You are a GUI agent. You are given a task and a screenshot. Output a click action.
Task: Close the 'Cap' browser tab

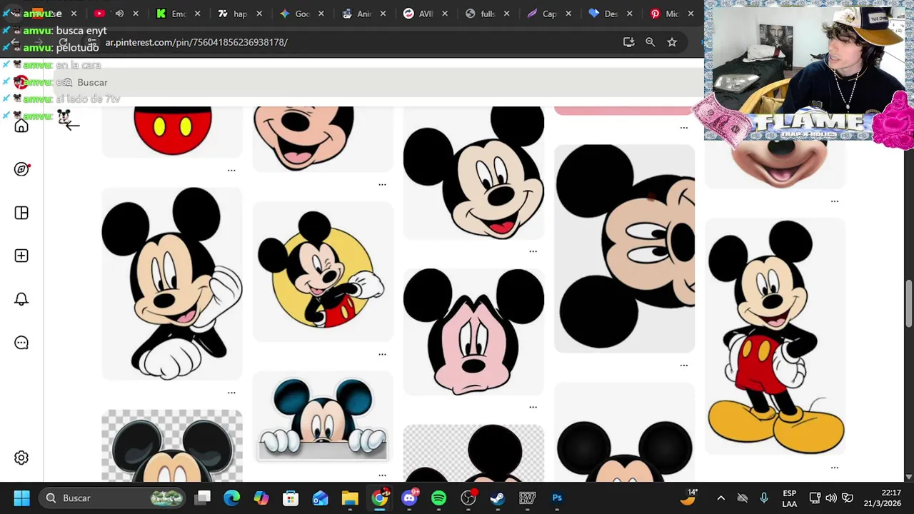pyautogui.click(x=568, y=14)
